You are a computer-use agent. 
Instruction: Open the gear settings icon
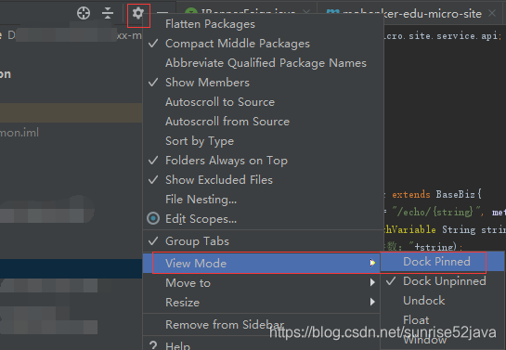pos(138,14)
